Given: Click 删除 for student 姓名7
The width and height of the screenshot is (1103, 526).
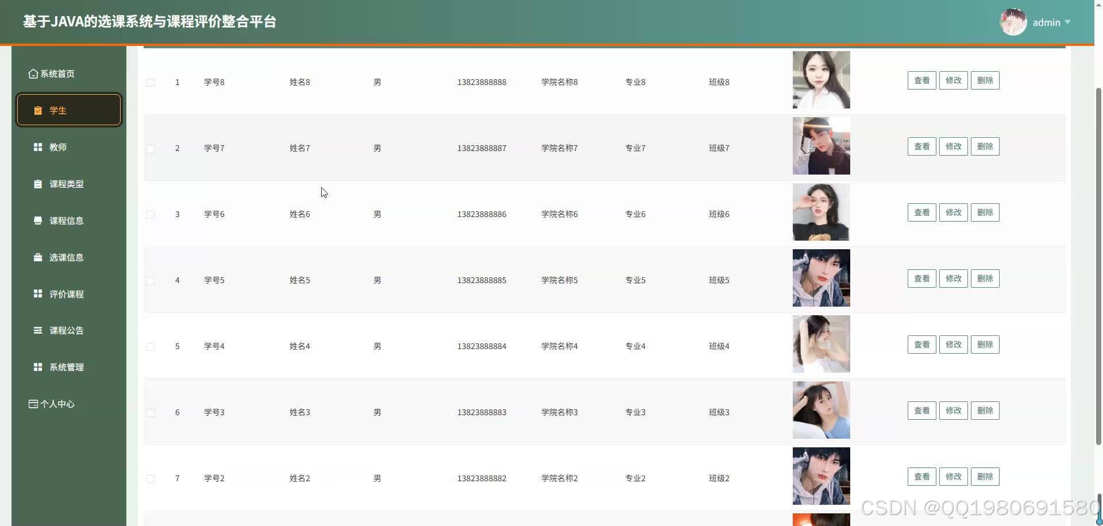Looking at the screenshot, I should pos(985,146).
